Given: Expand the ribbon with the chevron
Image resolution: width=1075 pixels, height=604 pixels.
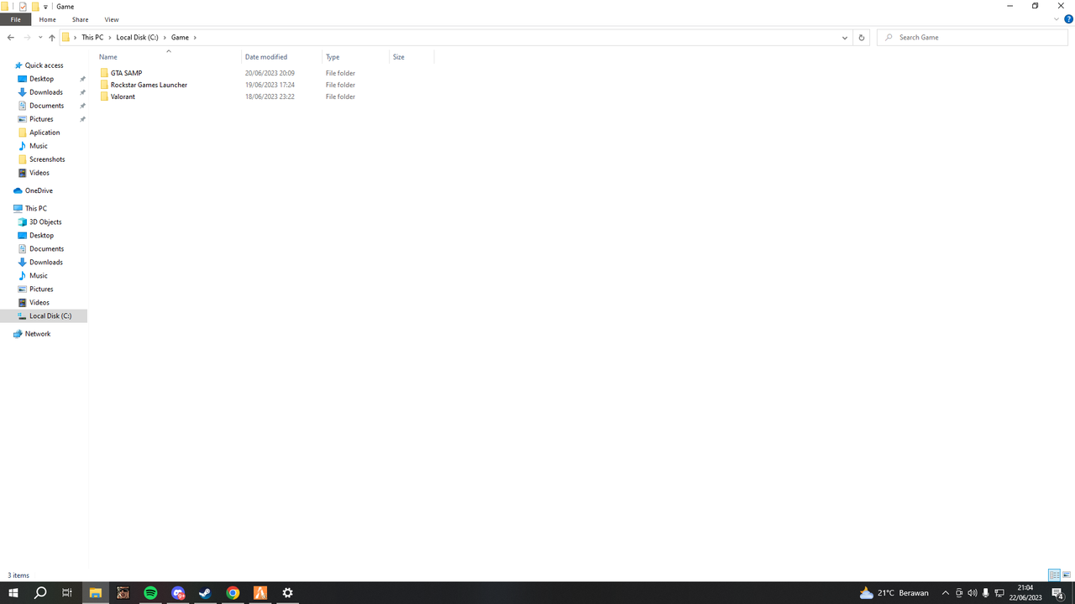Looking at the screenshot, I should coord(1057,19).
